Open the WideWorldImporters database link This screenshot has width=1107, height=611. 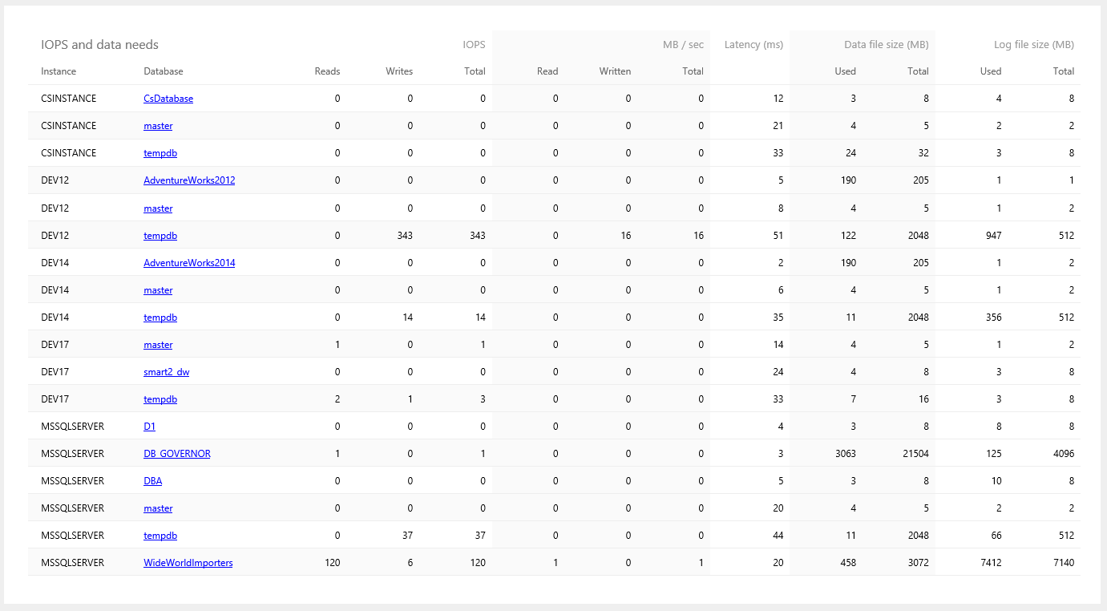[188, 563]
